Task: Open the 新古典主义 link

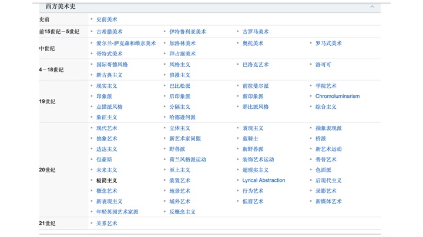Action: 109,75
